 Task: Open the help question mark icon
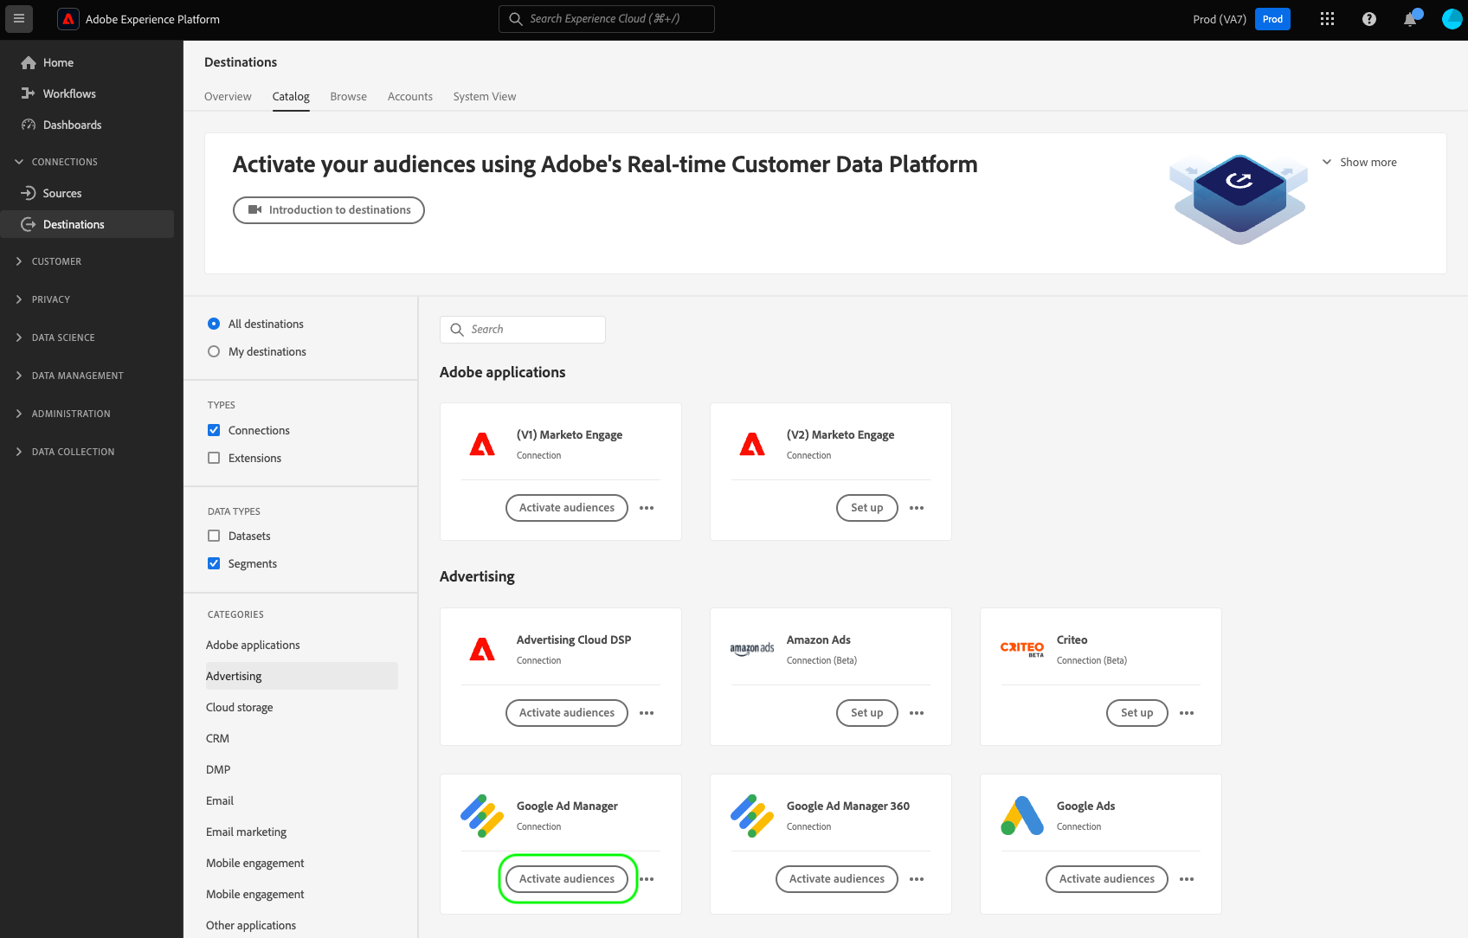1368,19
